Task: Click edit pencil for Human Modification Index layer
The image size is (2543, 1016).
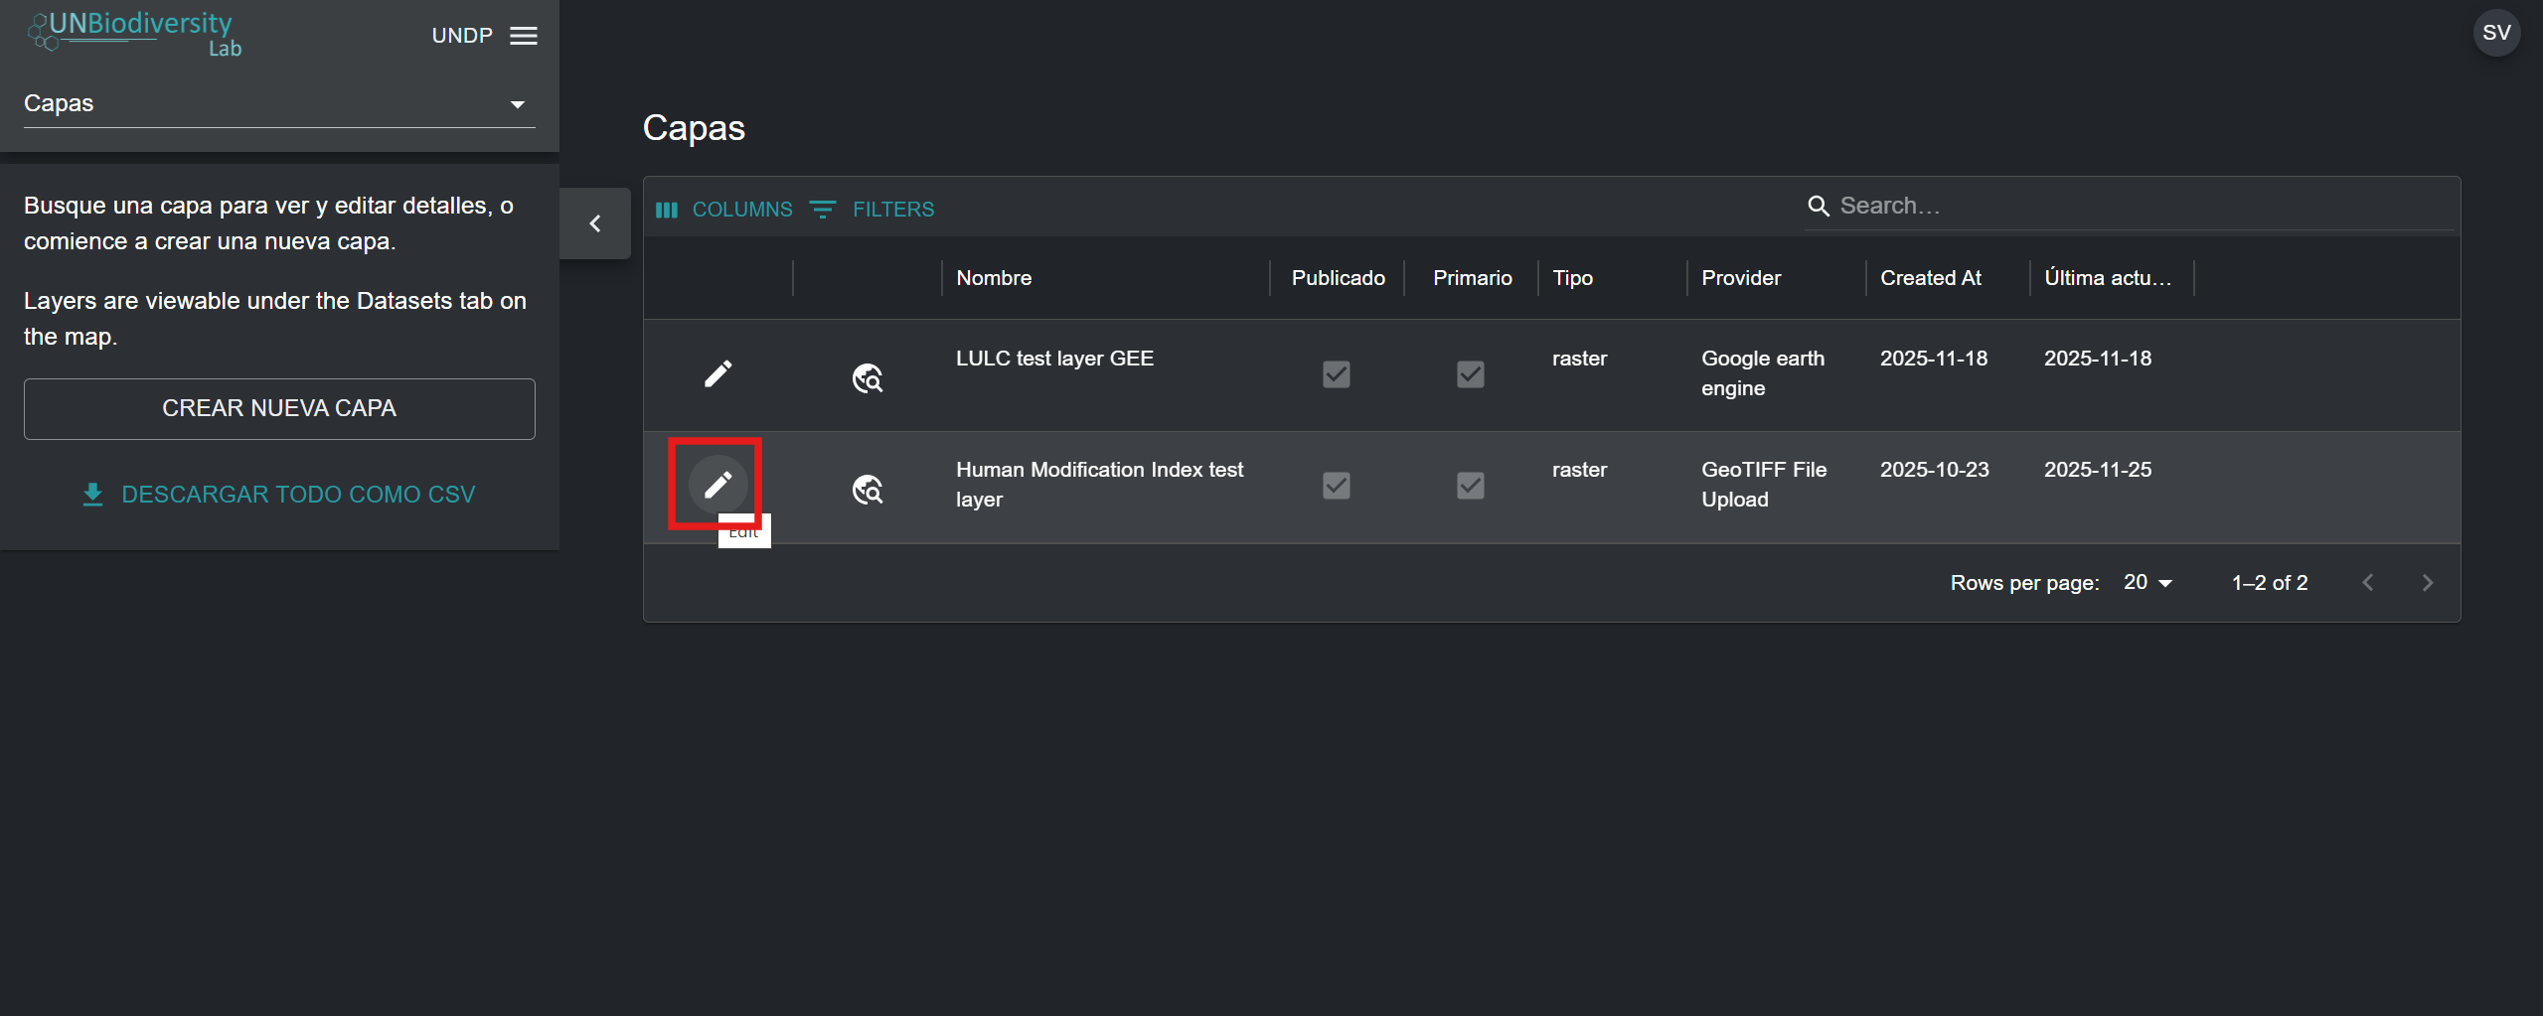Action: click(717, 485)
